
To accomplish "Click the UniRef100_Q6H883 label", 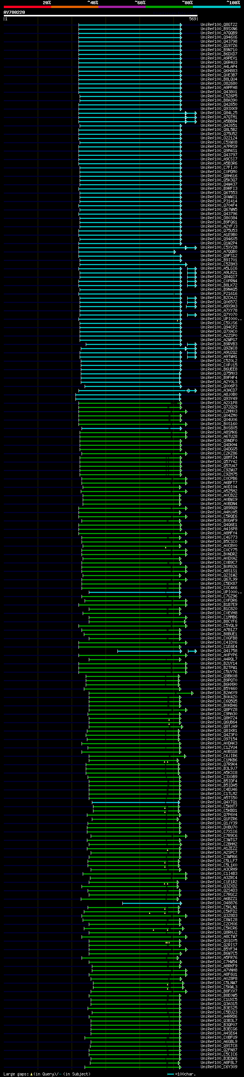I will [x=219, y=71].
